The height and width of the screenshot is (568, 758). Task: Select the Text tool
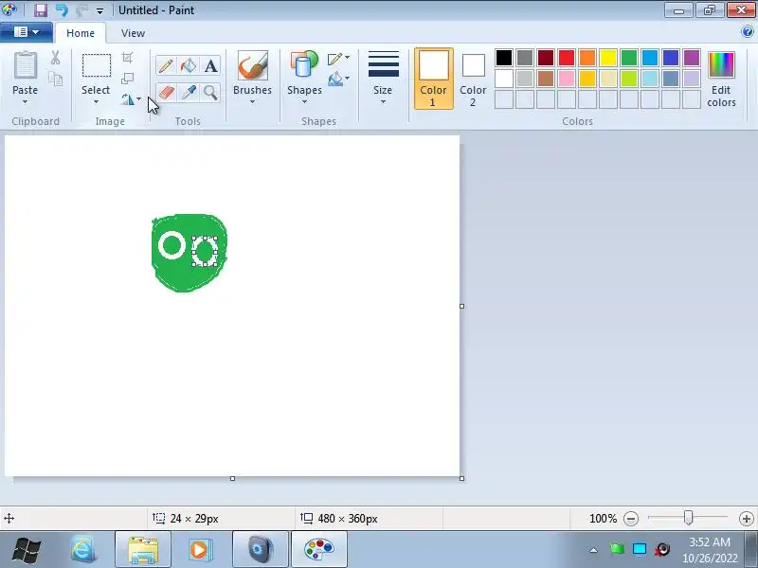210,65
